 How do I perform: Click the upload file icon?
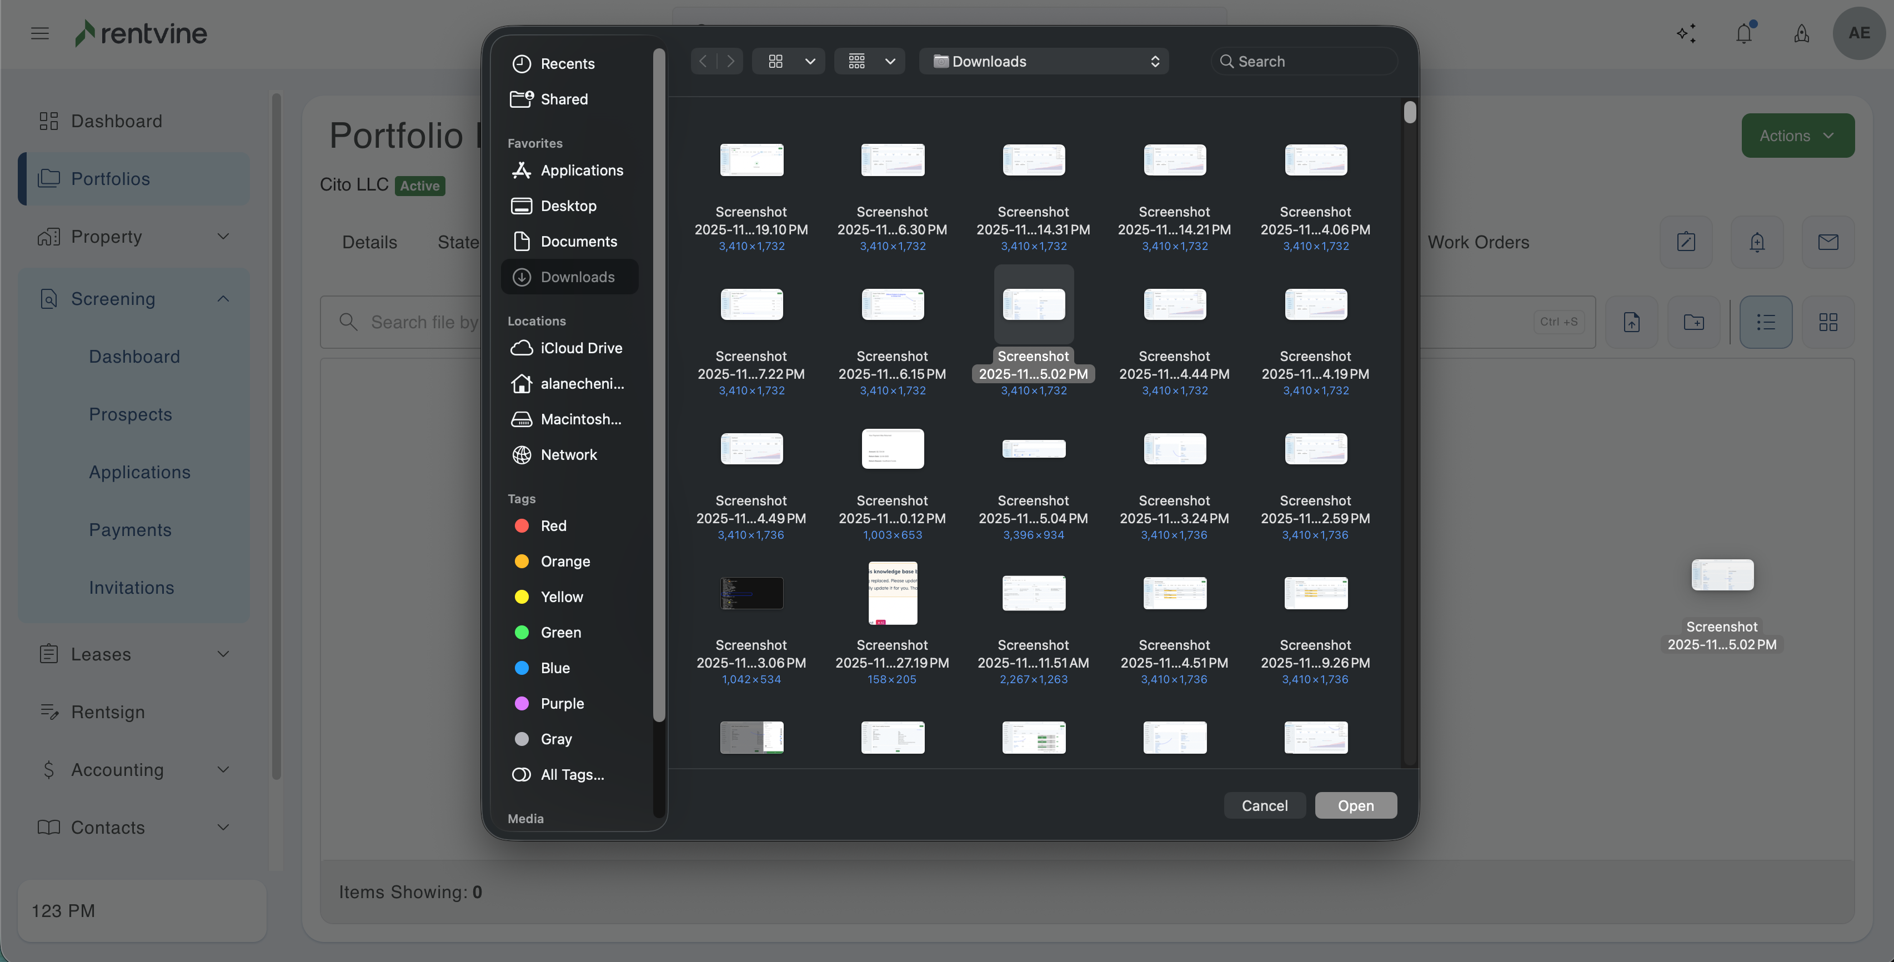[x=1631, y=322]
